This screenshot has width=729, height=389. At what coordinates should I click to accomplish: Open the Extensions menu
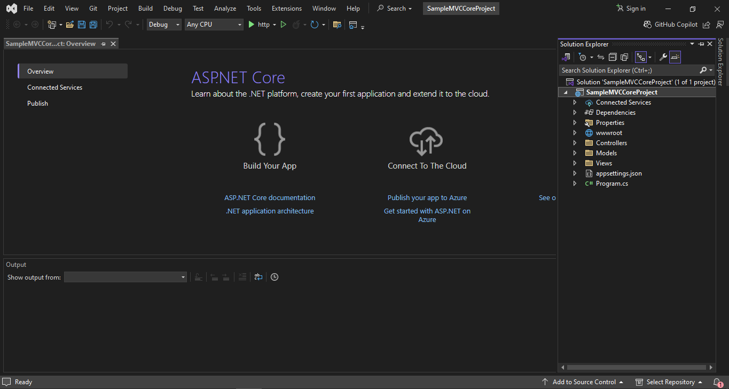coord(286,8)
